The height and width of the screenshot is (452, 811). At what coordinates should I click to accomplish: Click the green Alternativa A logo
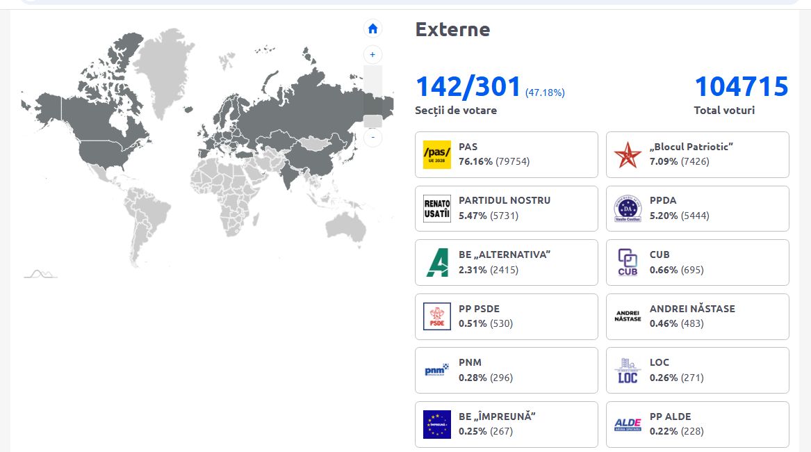[438, 262]
